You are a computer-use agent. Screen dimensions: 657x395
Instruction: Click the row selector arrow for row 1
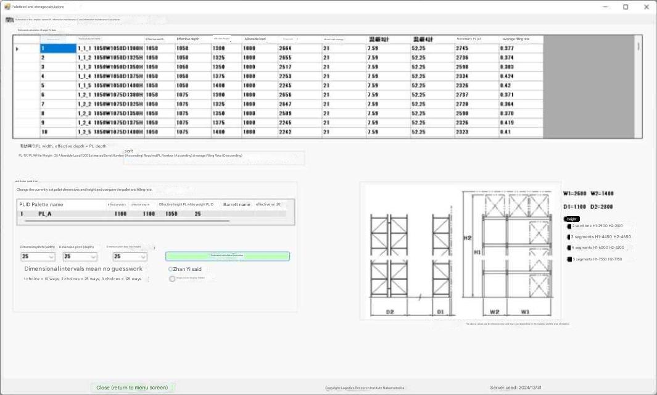coord(17,48)
